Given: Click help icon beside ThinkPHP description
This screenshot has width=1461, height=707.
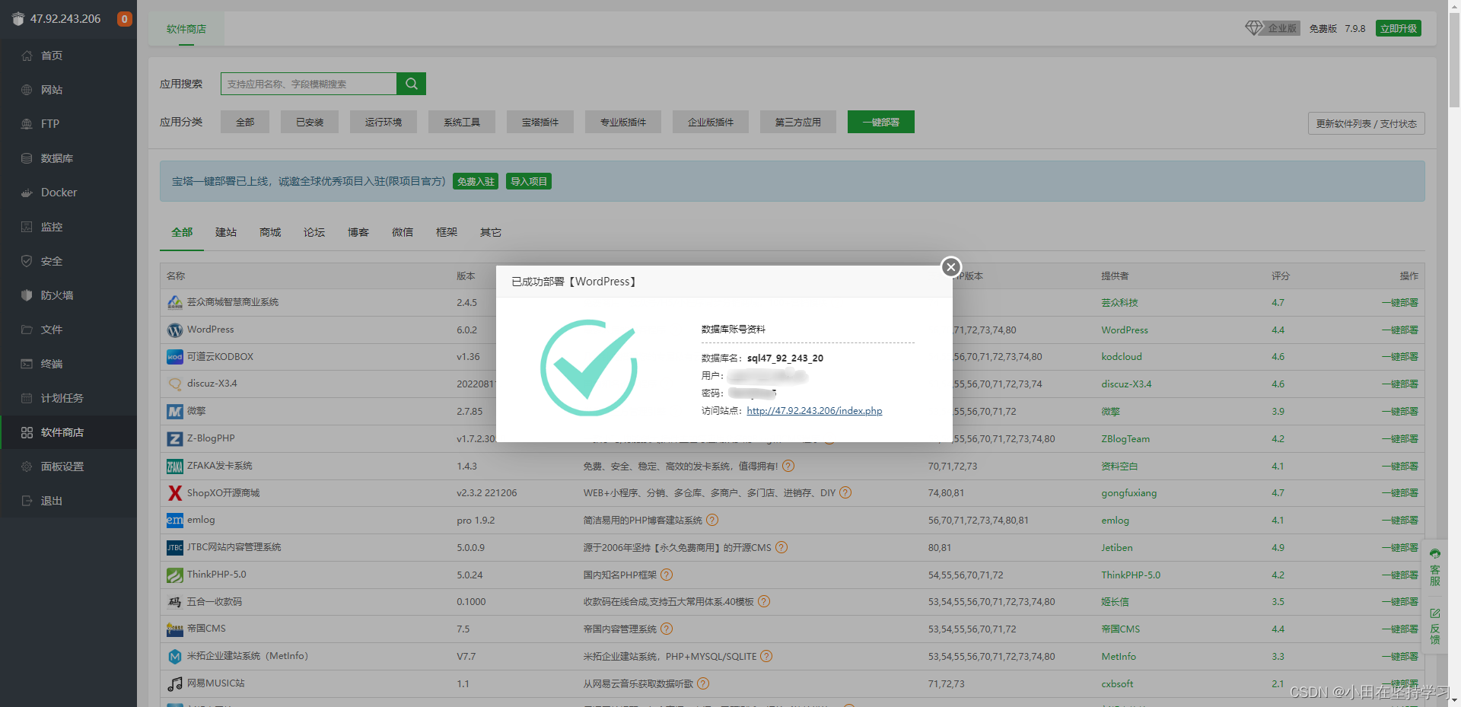Looking at the screenshot, I should pos(667,575).
